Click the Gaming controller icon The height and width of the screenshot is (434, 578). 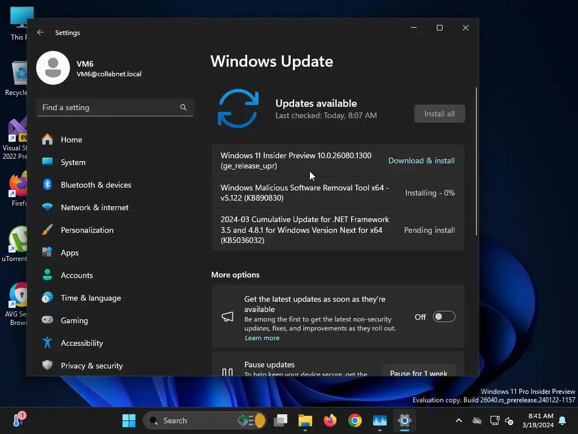[x=47, y=320]
